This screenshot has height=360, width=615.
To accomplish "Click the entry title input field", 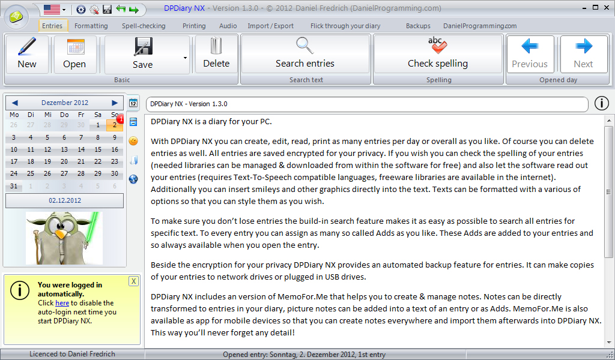I will click(x=367, y=104).
